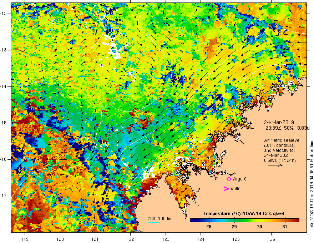
Task: Click the latitude axis label -14
Action: [4, 86]
